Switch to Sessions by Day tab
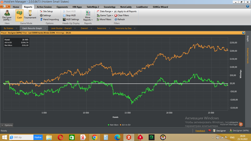The image size is (251, 141). tap(123, 28)
